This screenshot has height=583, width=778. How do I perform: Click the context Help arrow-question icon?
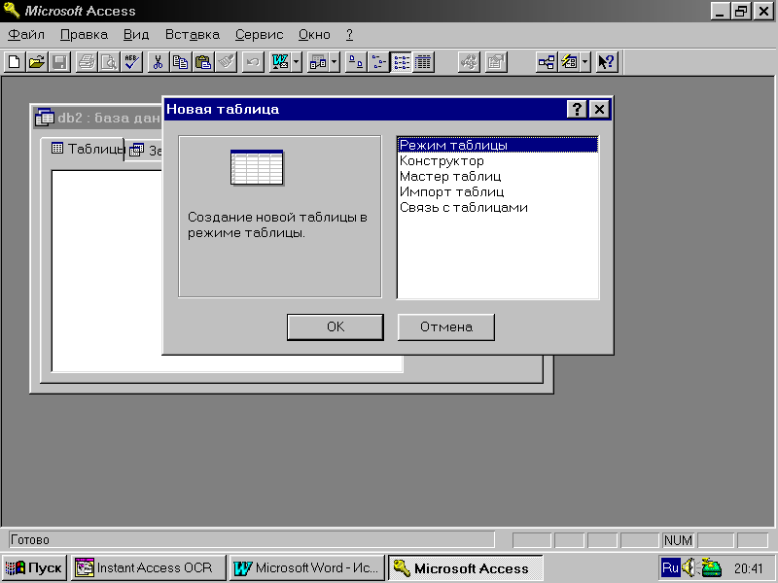[606, 62]
